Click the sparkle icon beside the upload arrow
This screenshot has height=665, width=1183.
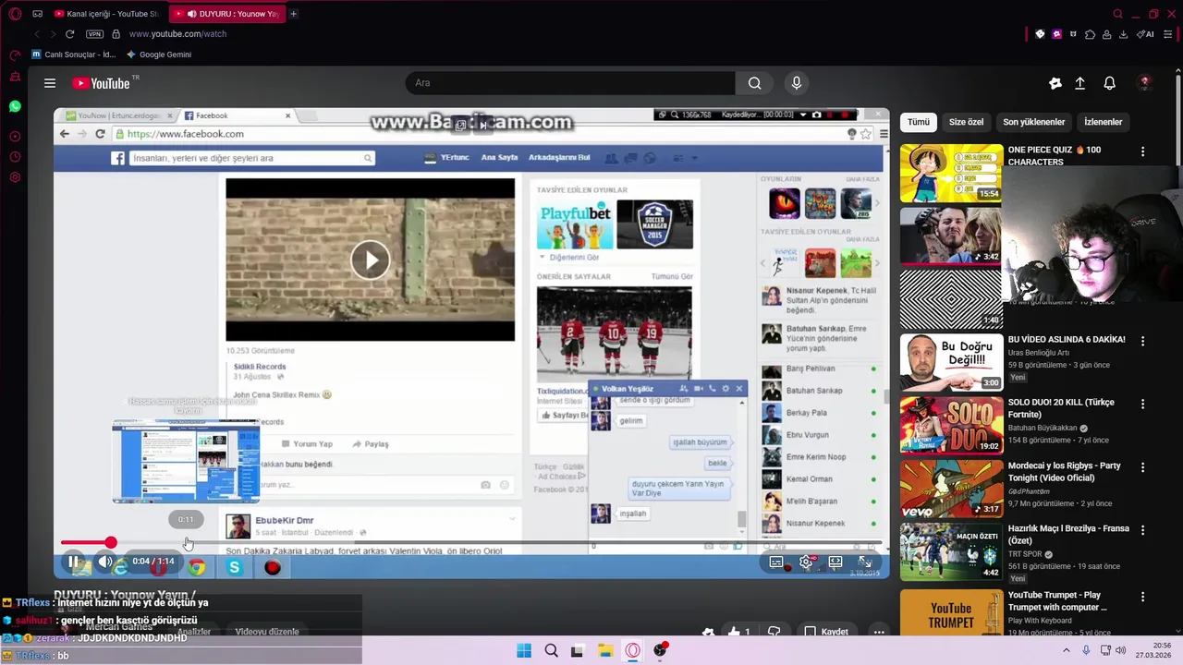(x=1055, y=83)
